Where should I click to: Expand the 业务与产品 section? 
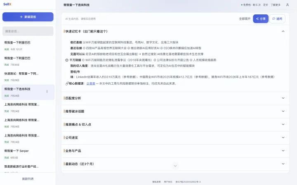[x=283, y=150]
